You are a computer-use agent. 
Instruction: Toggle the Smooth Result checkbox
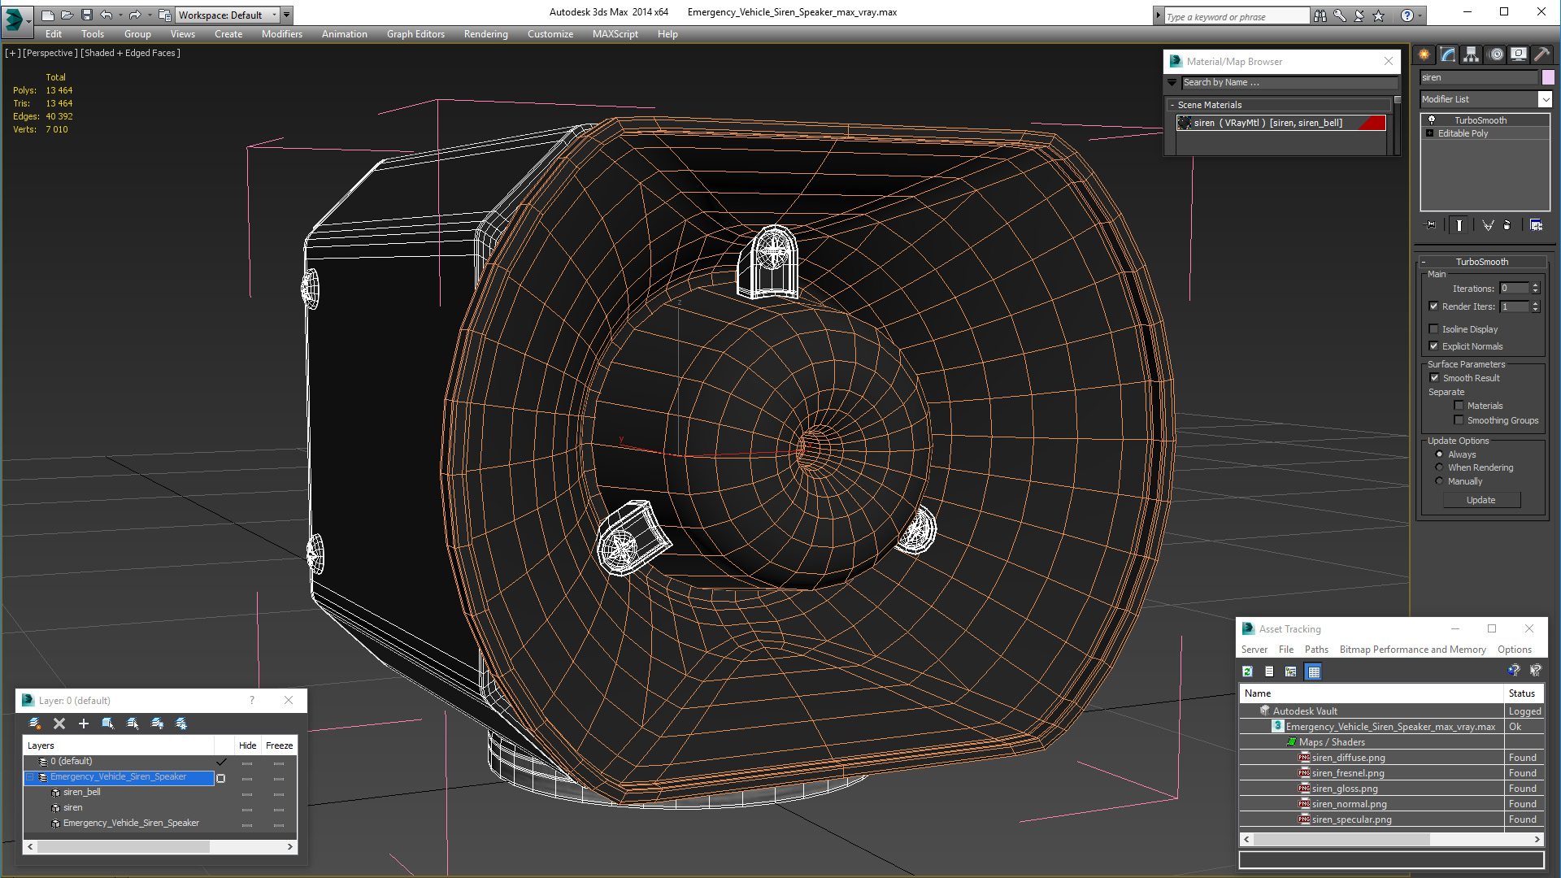pyautogui.click(x=1434, y=378)
